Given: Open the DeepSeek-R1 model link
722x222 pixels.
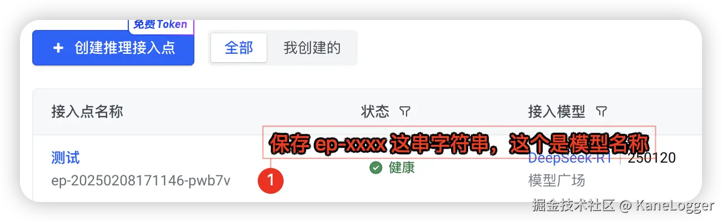Looking at the screenshot, I should click(570, 158).
